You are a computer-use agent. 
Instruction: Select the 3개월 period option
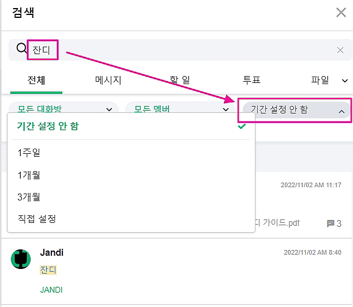point(29,197)
